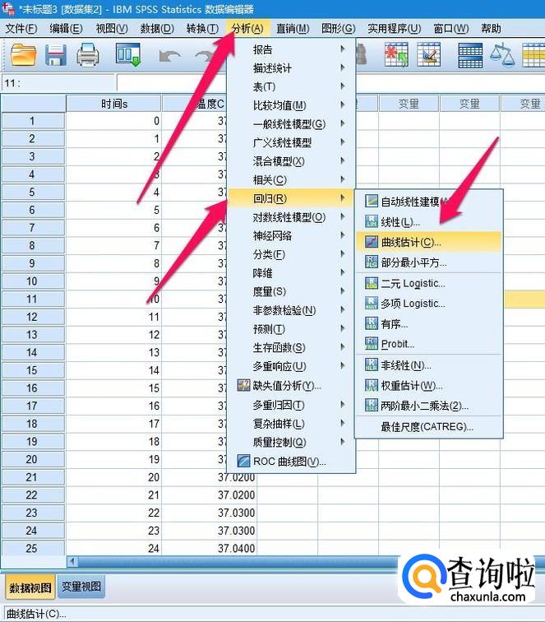The image size is (545, 622).
Task: Open the 直销(M) menu
Action: [x=293, y=29]
